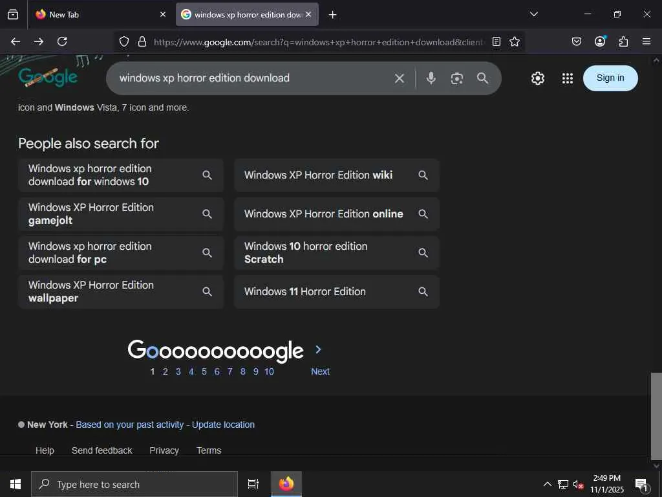Close the New Tab tab
The height and width of the screenshot is (497, 662).
coord(162,14)
